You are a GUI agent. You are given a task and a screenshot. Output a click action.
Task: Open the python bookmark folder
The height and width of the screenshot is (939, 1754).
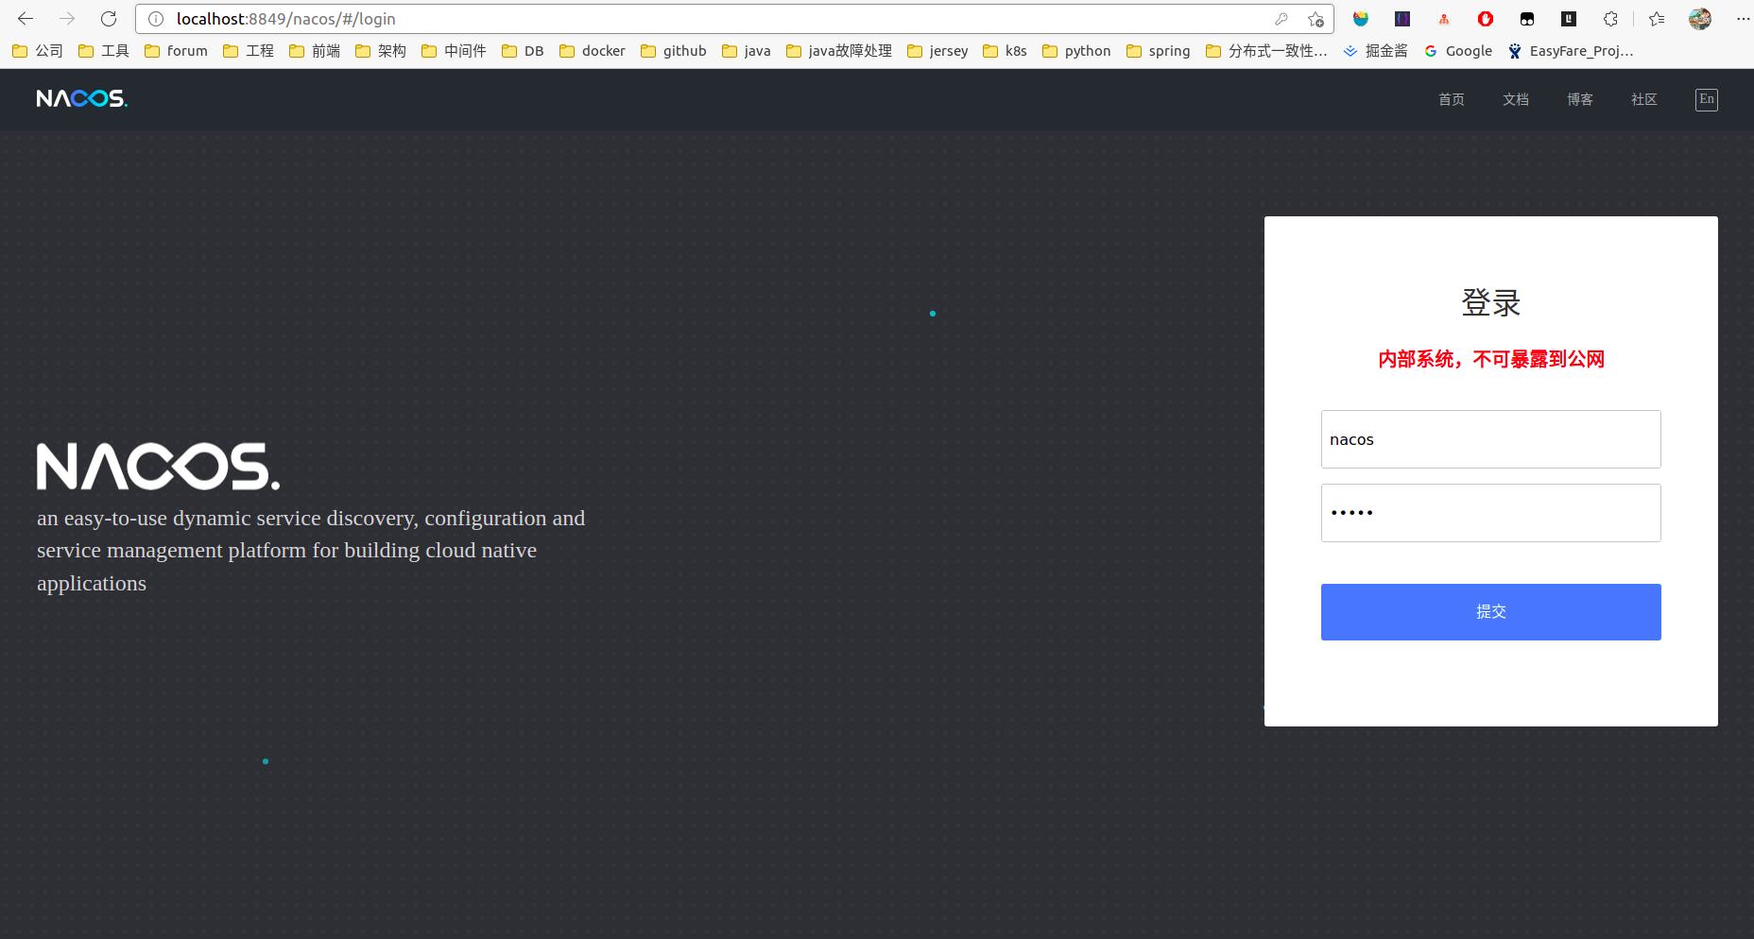point(1076,51)
